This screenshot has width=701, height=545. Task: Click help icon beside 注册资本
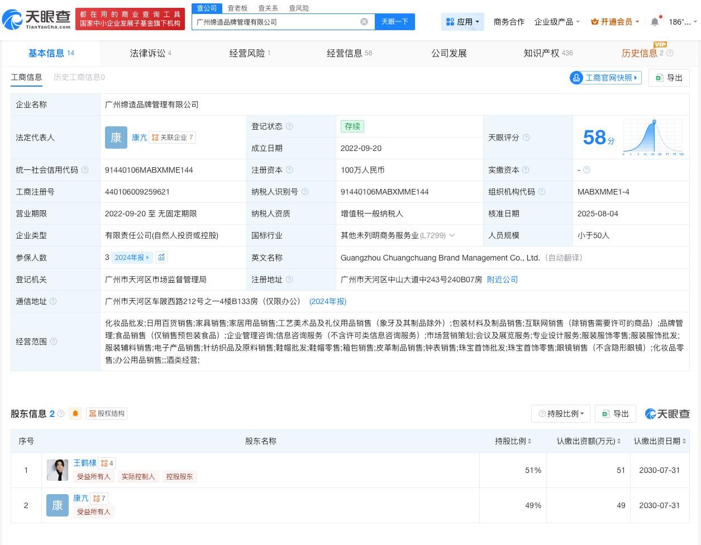[x=289, y=170]
